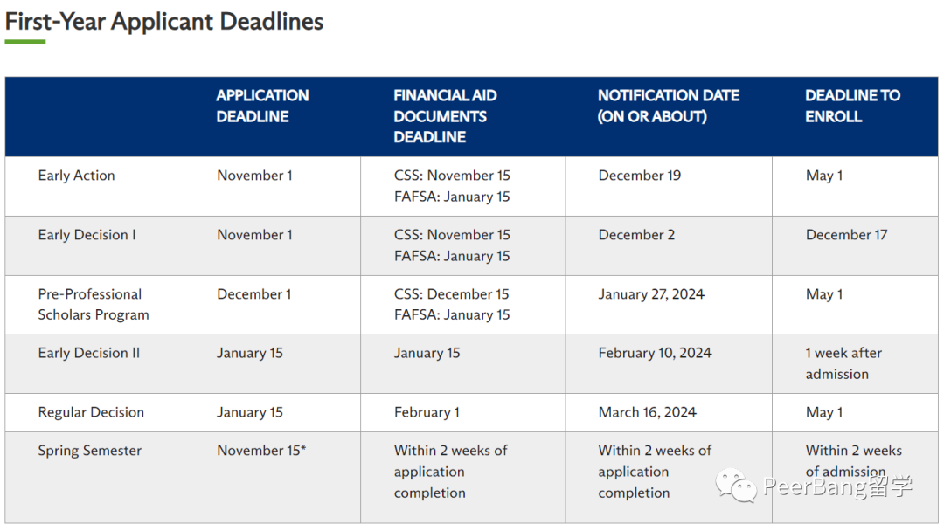Click the February 10, 2024 notification cell
Screen dimensions: 944x531
(x=655, y=353)
